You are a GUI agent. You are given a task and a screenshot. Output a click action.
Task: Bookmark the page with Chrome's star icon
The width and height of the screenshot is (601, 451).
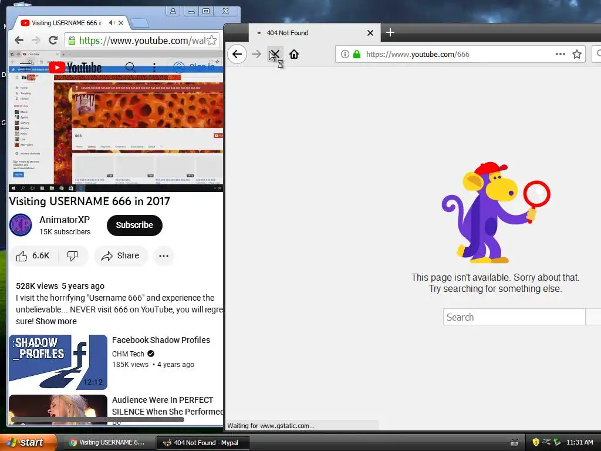point(211,41)
